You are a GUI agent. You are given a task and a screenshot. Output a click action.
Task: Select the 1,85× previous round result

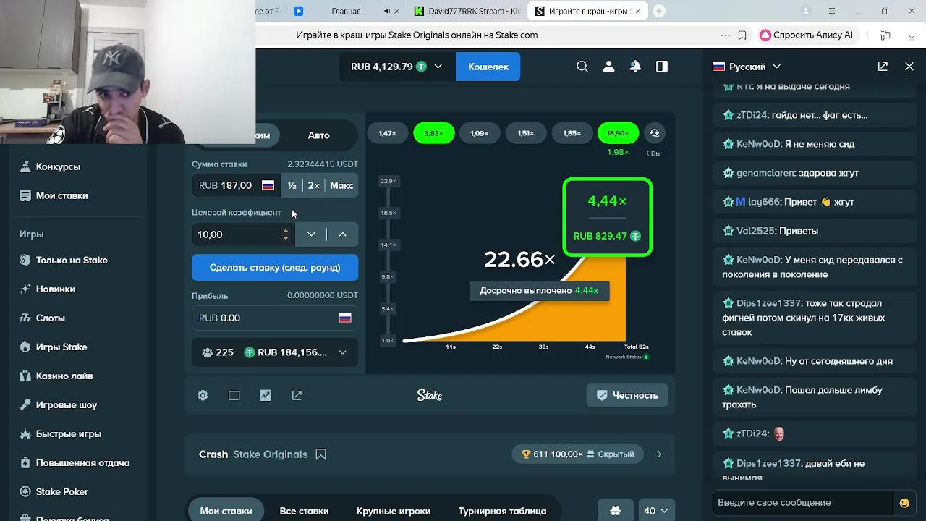(x=572, y=133)
